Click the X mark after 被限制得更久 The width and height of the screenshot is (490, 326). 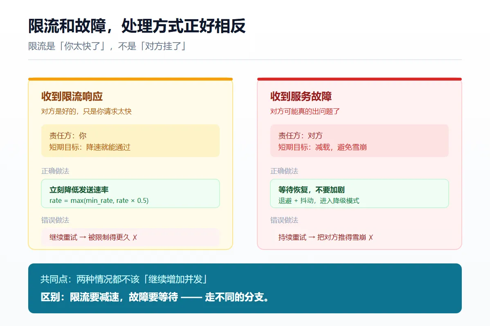click(135, 238)
